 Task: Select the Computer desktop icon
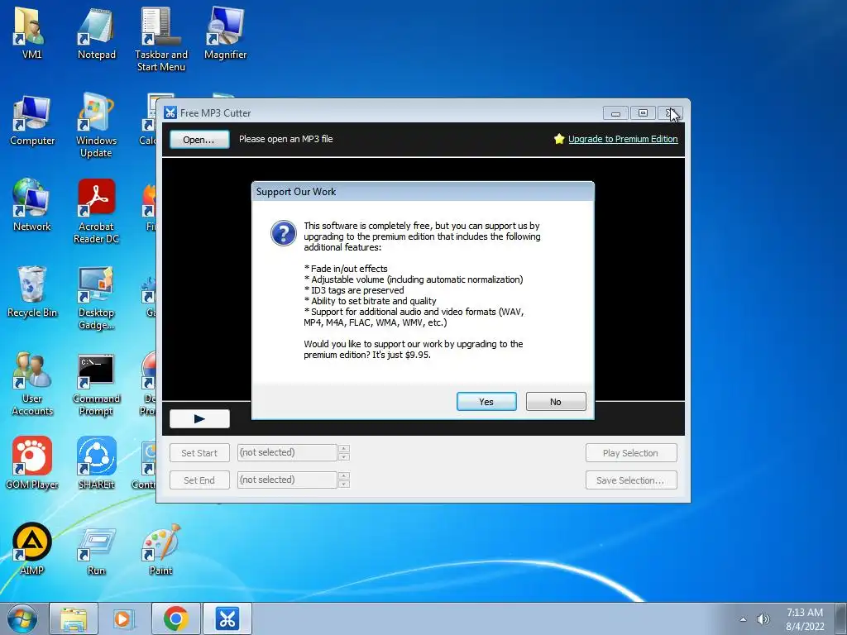coord(32,120)
